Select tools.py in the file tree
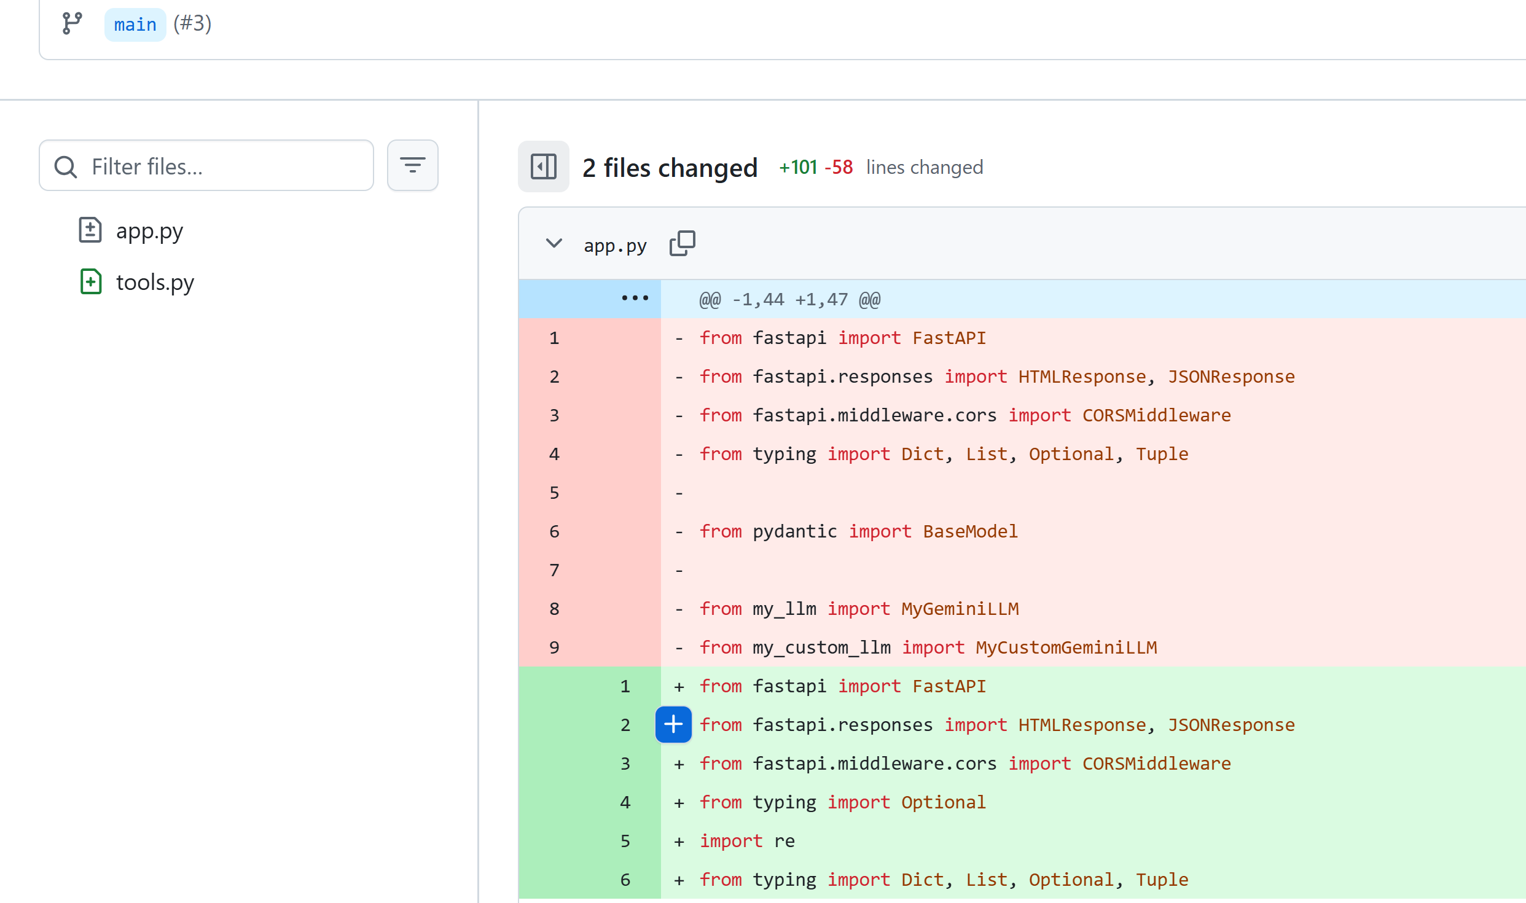This screenshot has height=903, width=1526. click(155, 282)
